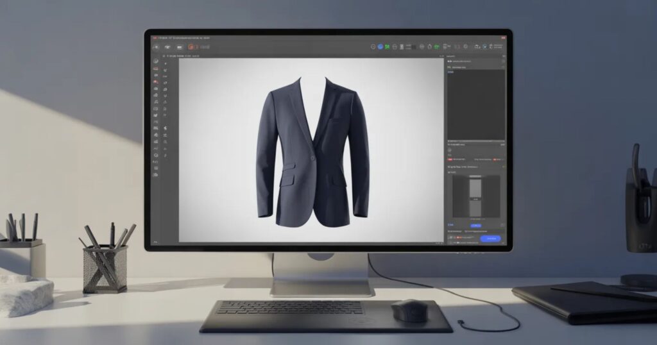Click the red-outlined icon in the top toolbar
This screenshot has height=345, width=657.
click(191, 47)
